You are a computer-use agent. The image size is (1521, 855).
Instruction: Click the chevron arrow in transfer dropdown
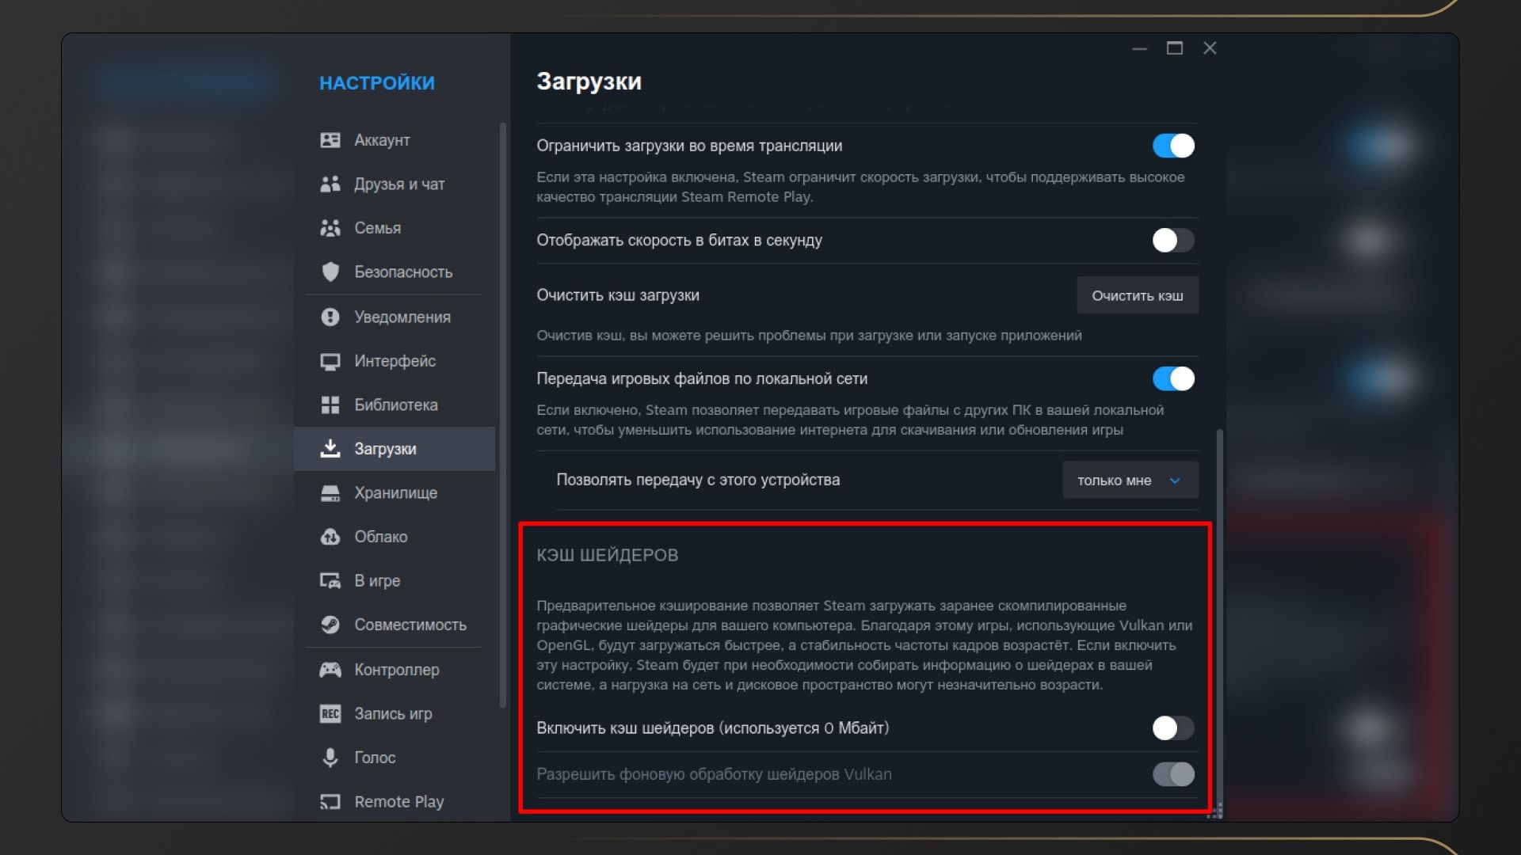1175,481
